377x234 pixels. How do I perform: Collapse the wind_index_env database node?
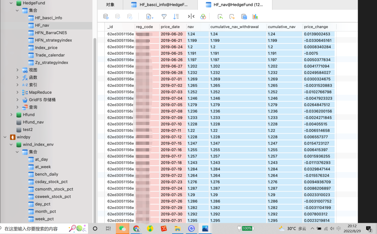point(11,145)
